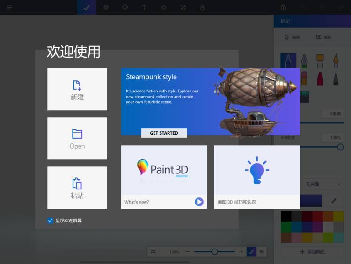Select the Pixel pen brush

click(336, 78)
